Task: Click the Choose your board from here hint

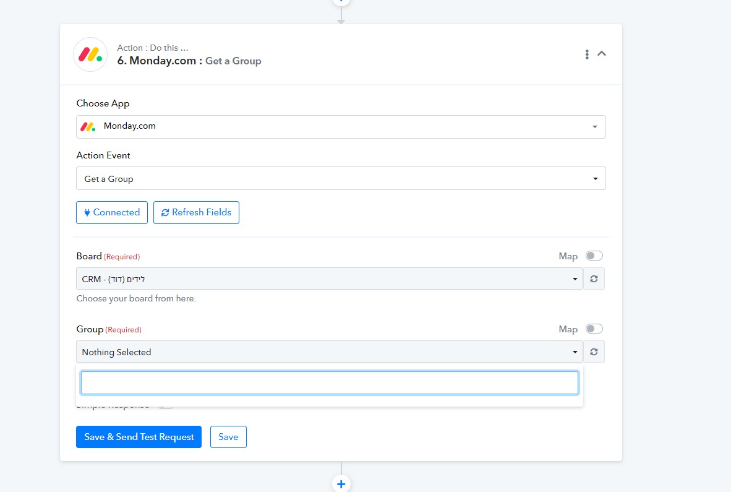Action: pyautogui.click(x=136, y=298)
